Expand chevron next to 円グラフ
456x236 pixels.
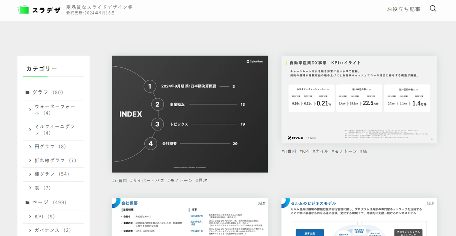30,147
